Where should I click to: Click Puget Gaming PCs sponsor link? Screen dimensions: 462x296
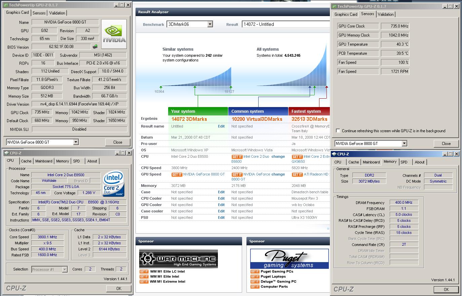(x=277, y=272)
